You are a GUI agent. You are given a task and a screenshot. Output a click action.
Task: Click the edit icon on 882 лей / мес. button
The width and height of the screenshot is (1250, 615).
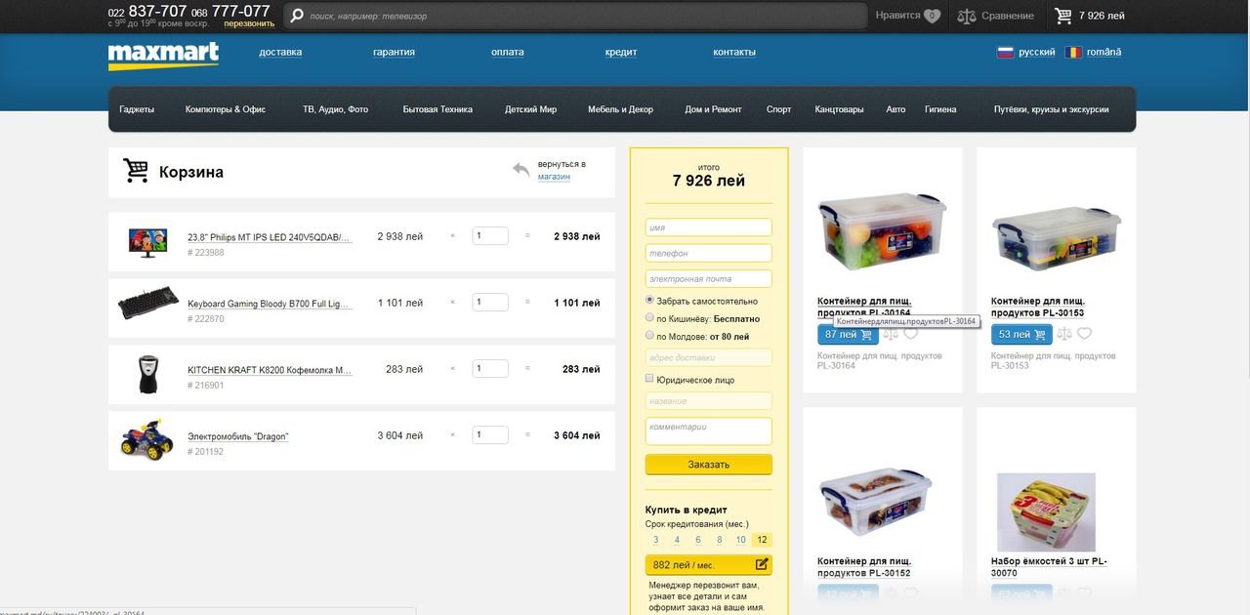click(762, 564)
